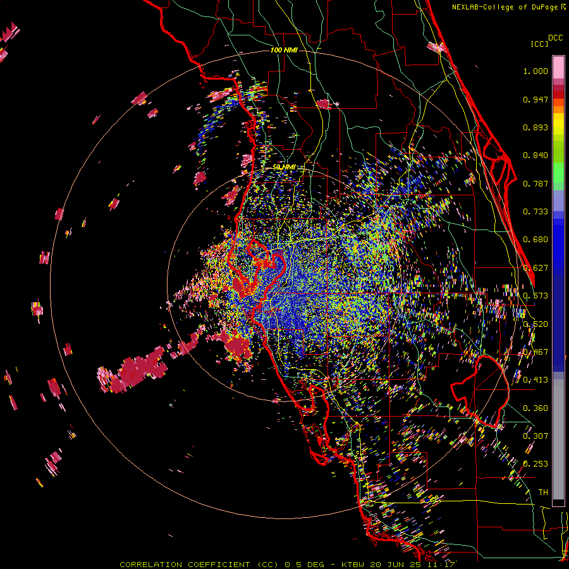Viewport: 569px width, 569px height.
Task: Click the KTBW station identifier
Action: pos(352,565)
